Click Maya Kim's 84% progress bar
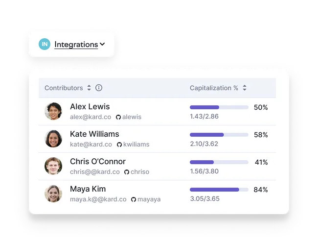Image resolution: width=318 pixels, height=245 pixels. tap(219, 190)
